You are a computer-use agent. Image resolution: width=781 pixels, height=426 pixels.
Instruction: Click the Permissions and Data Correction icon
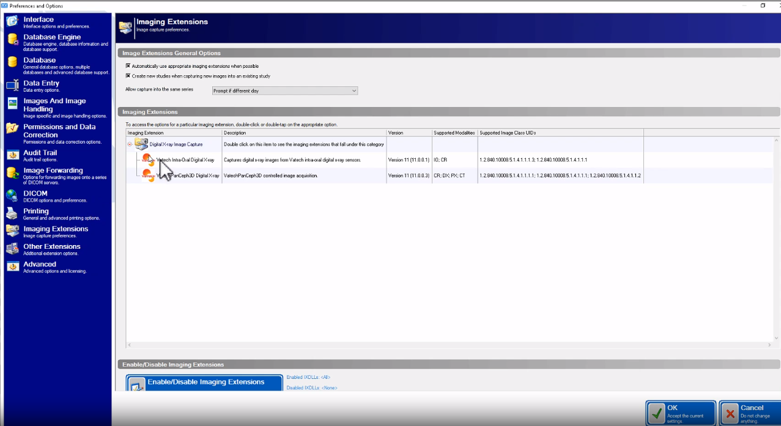[x=12, y=129]
